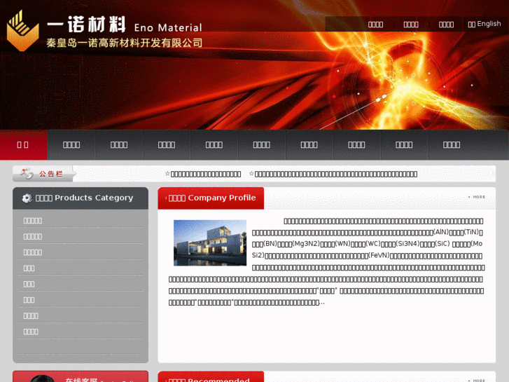Click "(BN)" in the company profile text

270,243
